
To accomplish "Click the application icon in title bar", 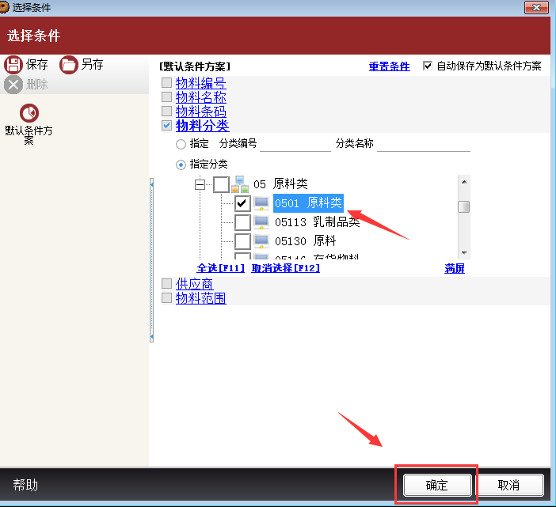I will 4,7.
